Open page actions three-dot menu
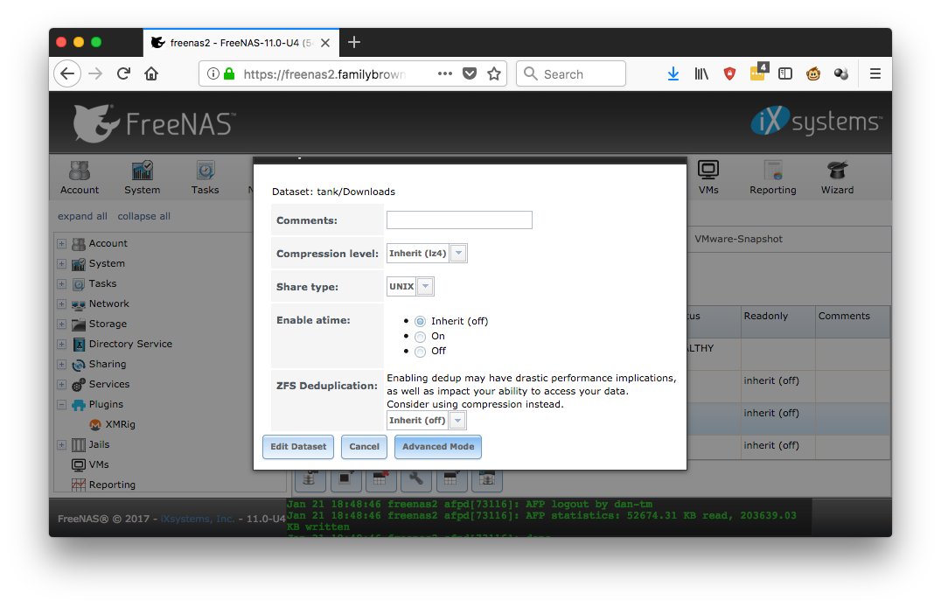The image size is (941, 607). 444,73
